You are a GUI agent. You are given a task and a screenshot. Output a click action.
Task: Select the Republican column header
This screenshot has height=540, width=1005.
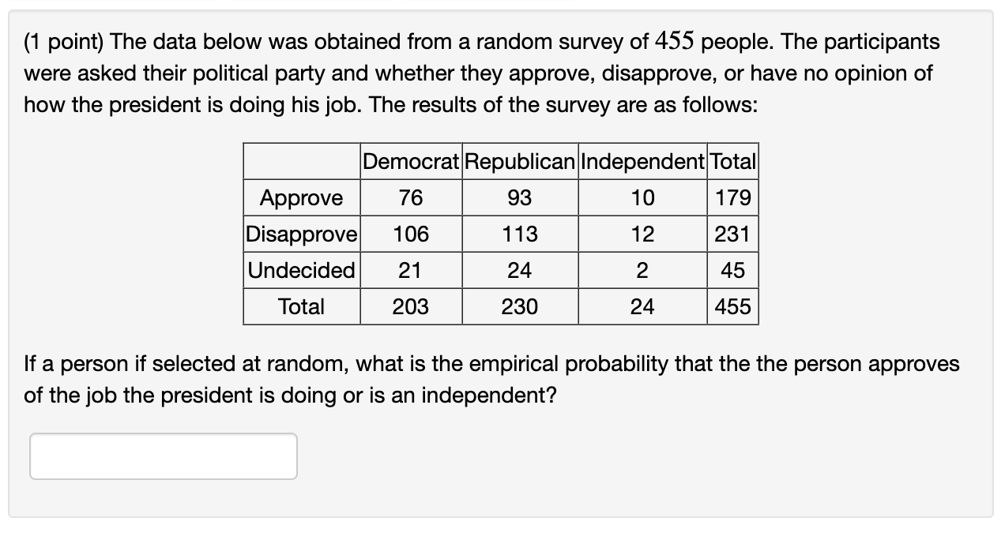click(x=519, y=161)
